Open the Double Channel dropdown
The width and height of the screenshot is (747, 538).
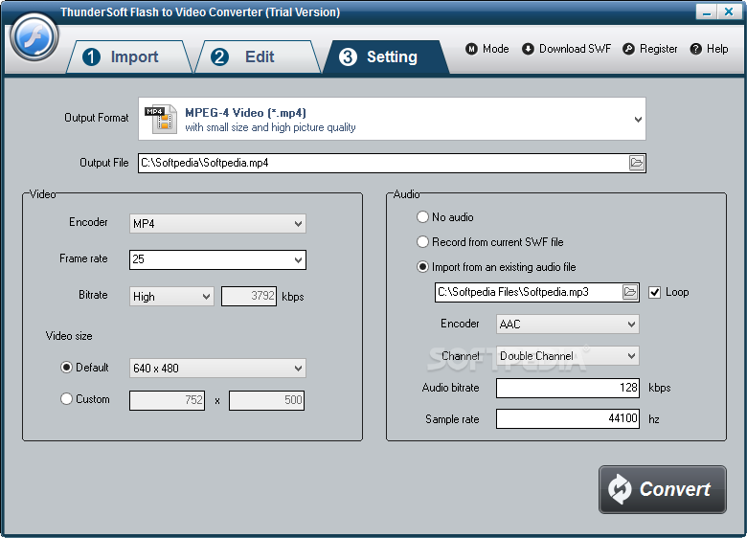click(567, 356)
